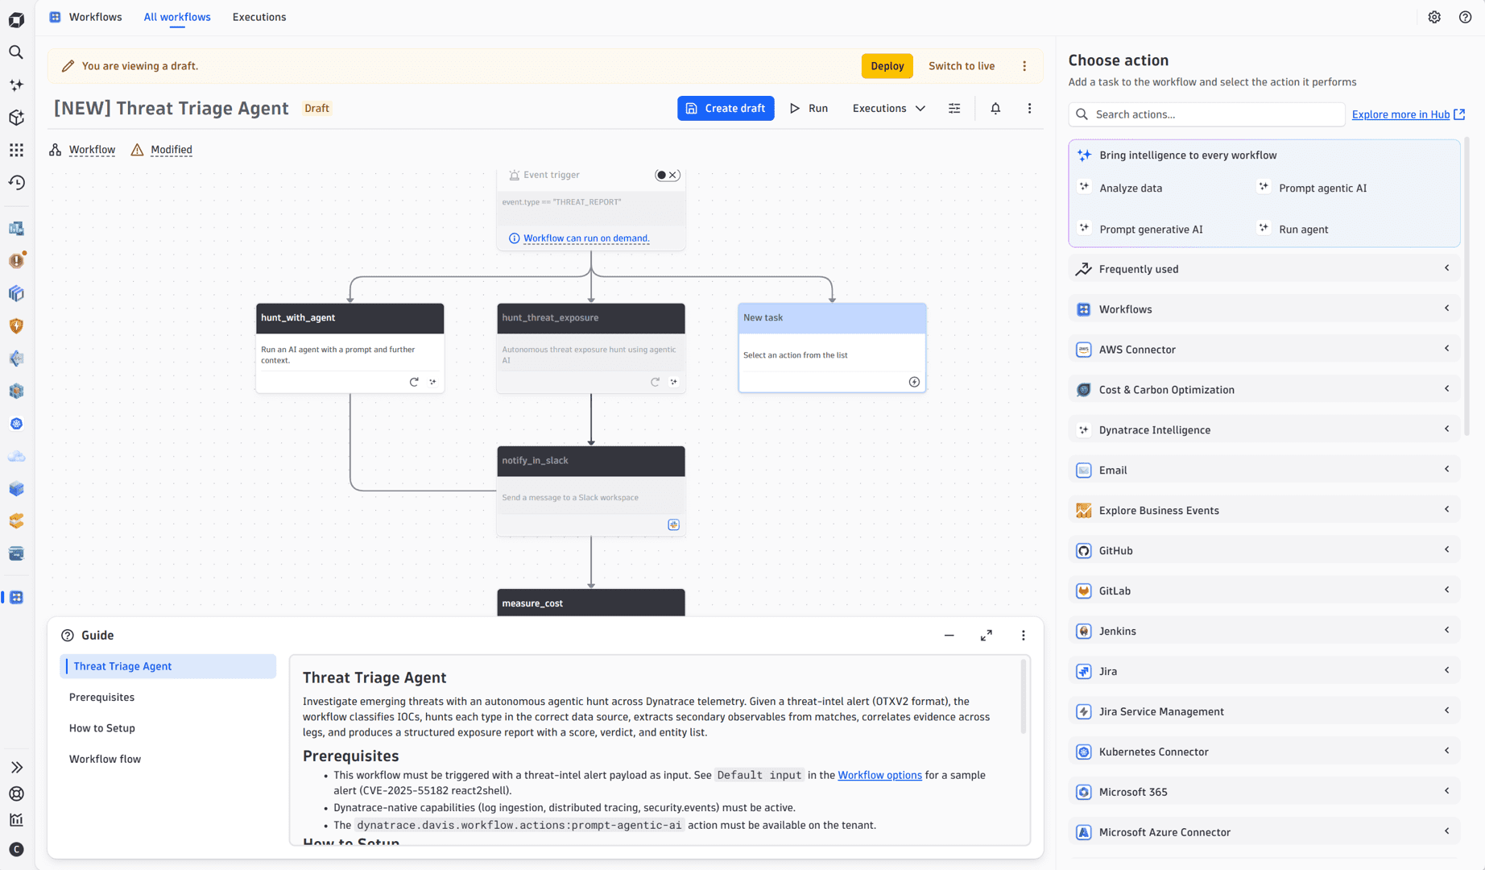Expand the Jira Service Management section

click(1264, 711)
